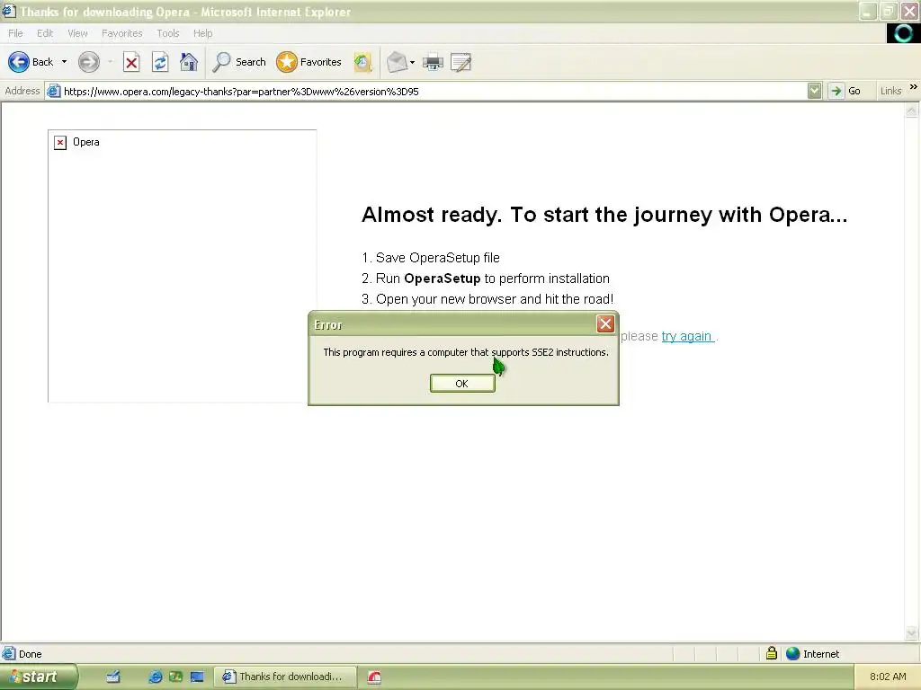The image size is (921, 690).
Task: Click the IE icon in the title bar
Action: (9, 11)
